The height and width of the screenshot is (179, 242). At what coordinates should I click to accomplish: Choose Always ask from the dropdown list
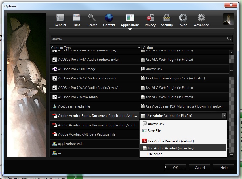pos(156,124)
